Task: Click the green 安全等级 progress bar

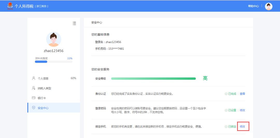Action: [153, 78]
